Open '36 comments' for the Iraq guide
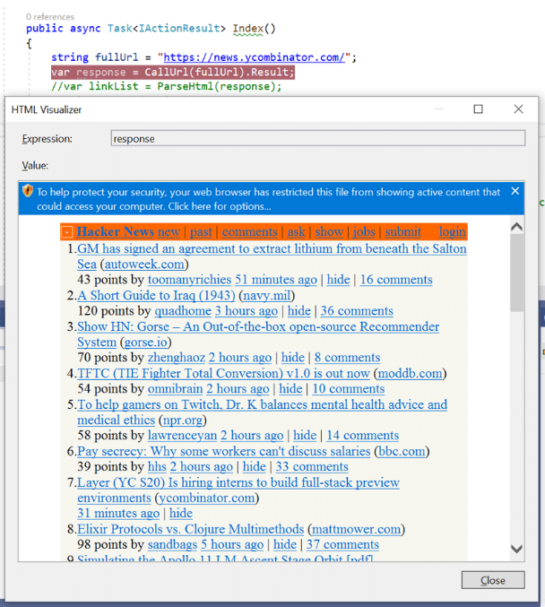 357,311
